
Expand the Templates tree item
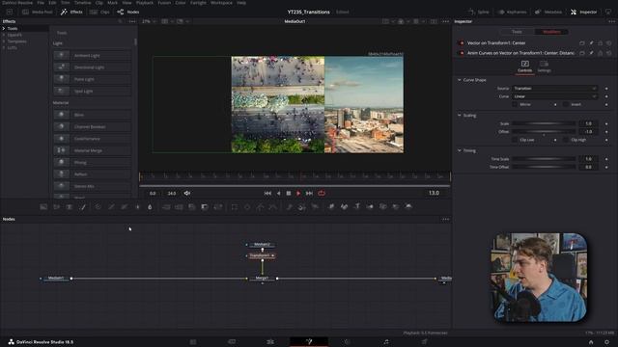click(x=4, y=40)
